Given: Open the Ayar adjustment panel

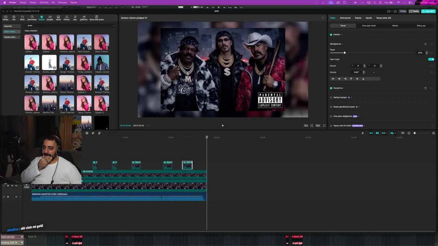Looking at the screenshot, I should point(75,18).
